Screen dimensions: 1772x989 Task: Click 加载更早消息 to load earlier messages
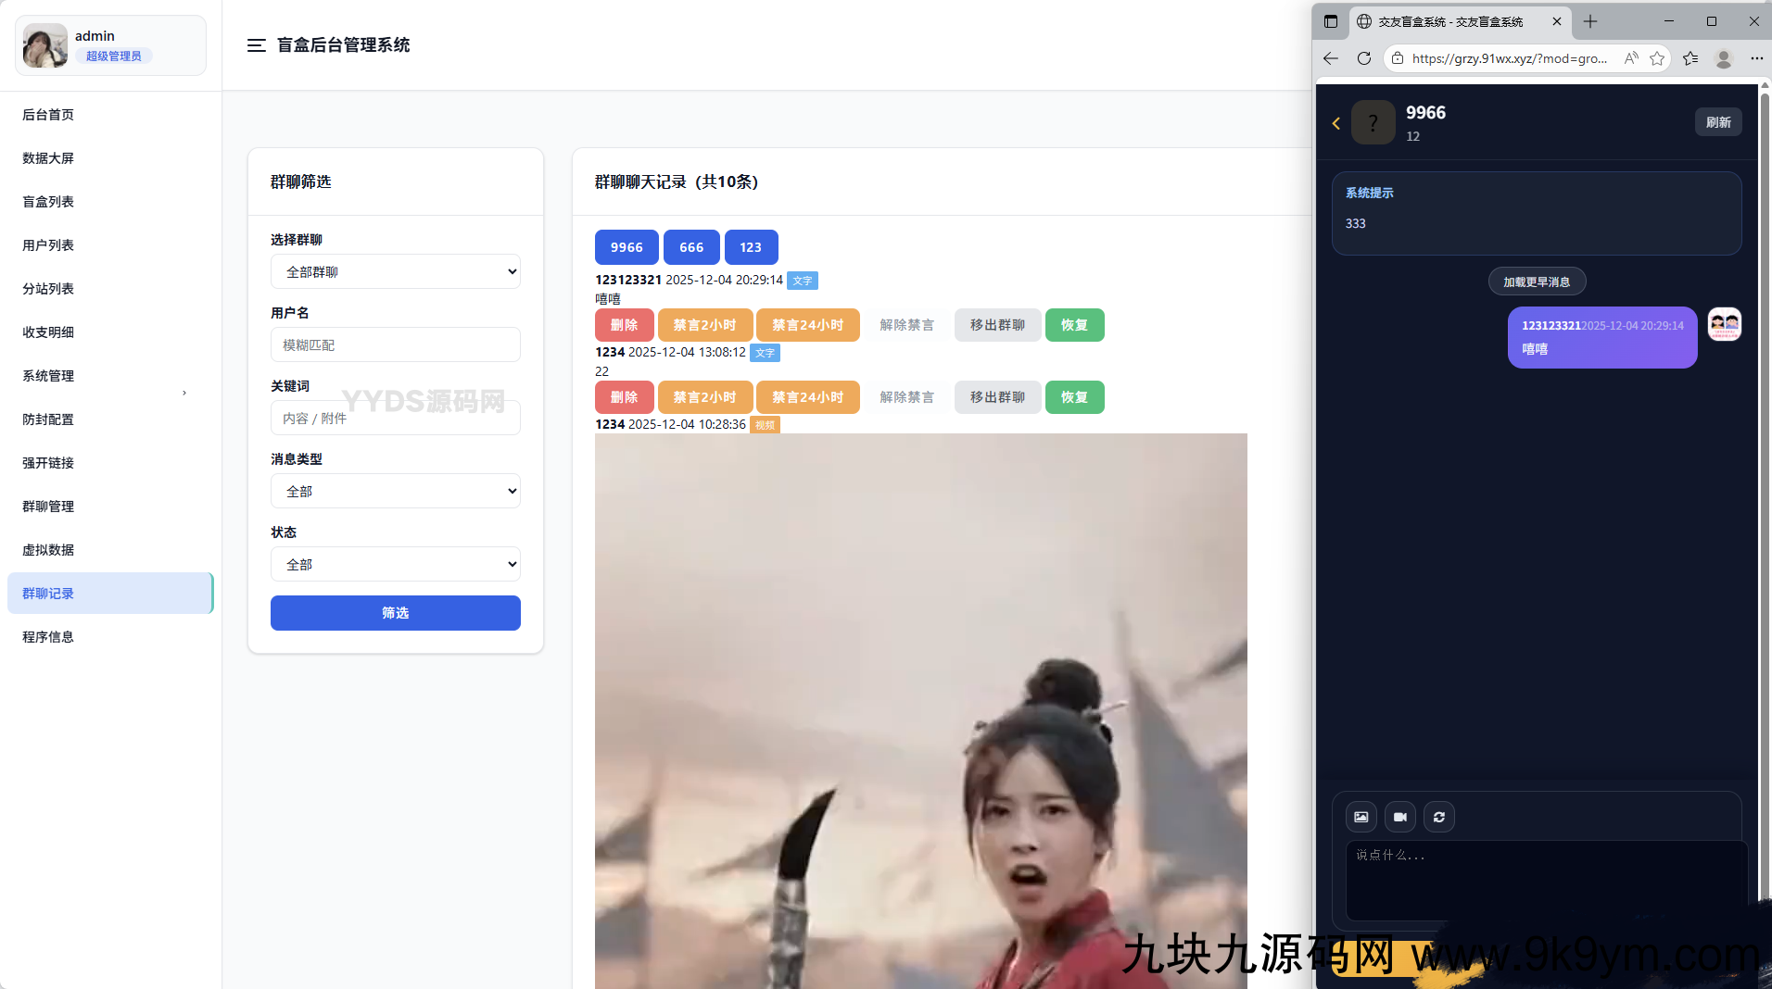tap(1536, 282)
